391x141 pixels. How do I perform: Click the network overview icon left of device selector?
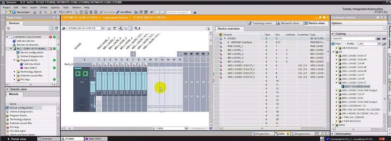coord(64,28)
